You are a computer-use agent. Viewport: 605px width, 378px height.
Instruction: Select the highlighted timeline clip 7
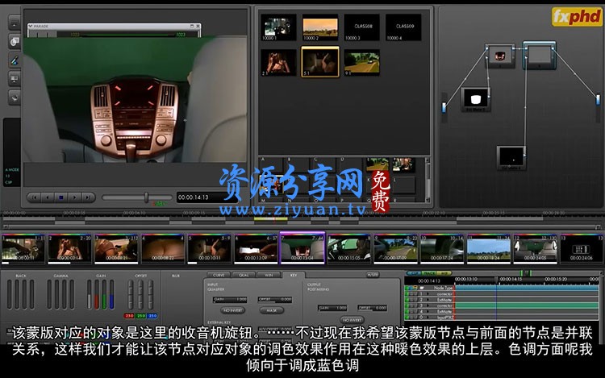click(x=302, y=248)
